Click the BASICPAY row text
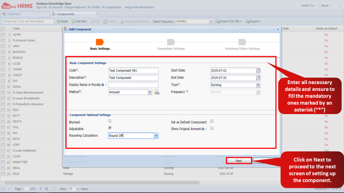 click(19, 52)
